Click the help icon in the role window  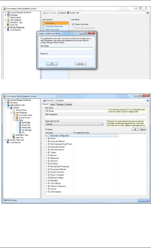(148, 101)
